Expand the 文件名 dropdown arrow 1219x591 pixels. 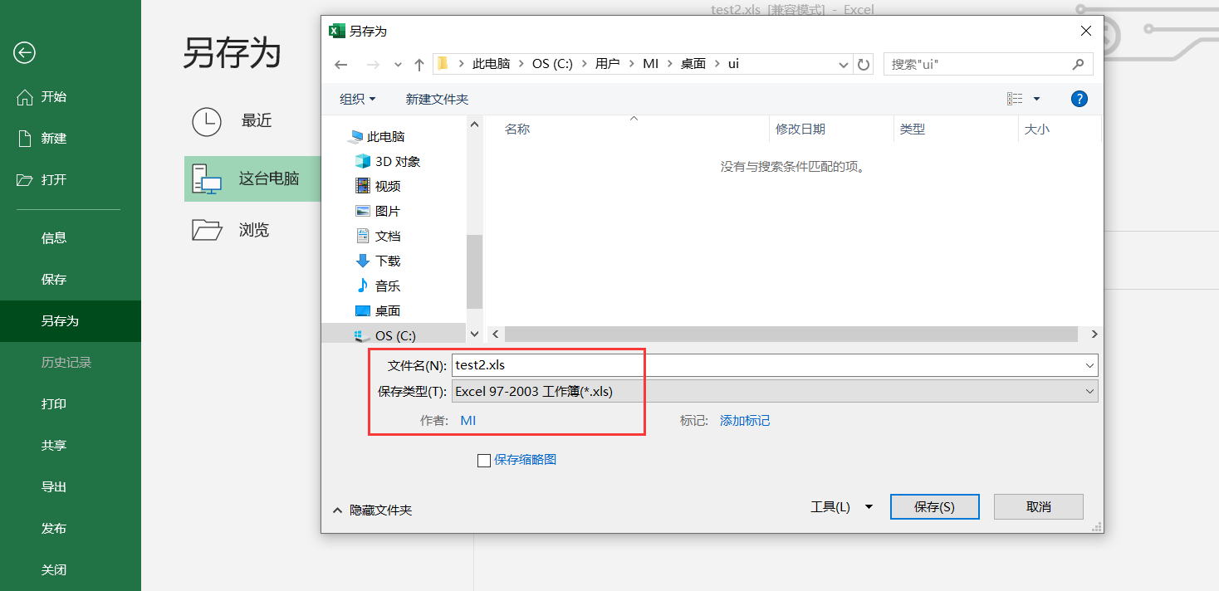tap(1090, 365)
